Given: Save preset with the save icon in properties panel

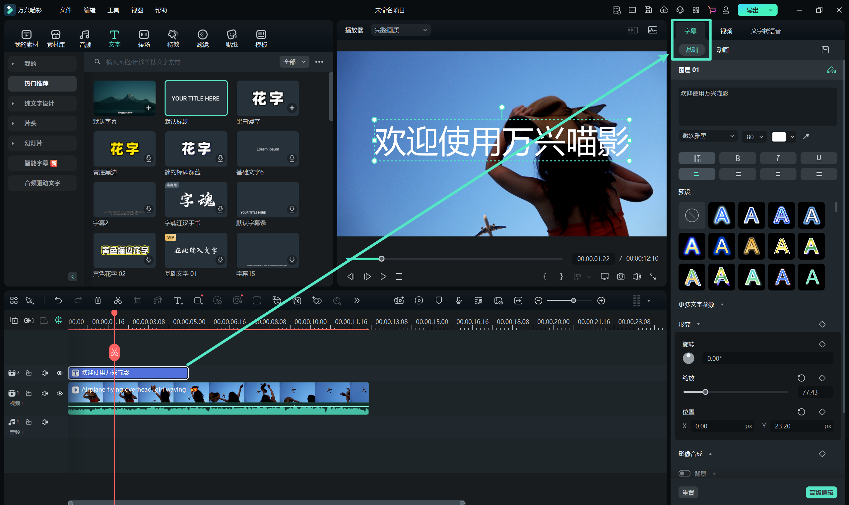Looking at the screenshot, I should (x=825, y=50).
